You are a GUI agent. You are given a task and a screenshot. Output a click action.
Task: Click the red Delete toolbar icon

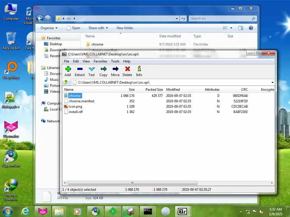click(x=127, y=71)
